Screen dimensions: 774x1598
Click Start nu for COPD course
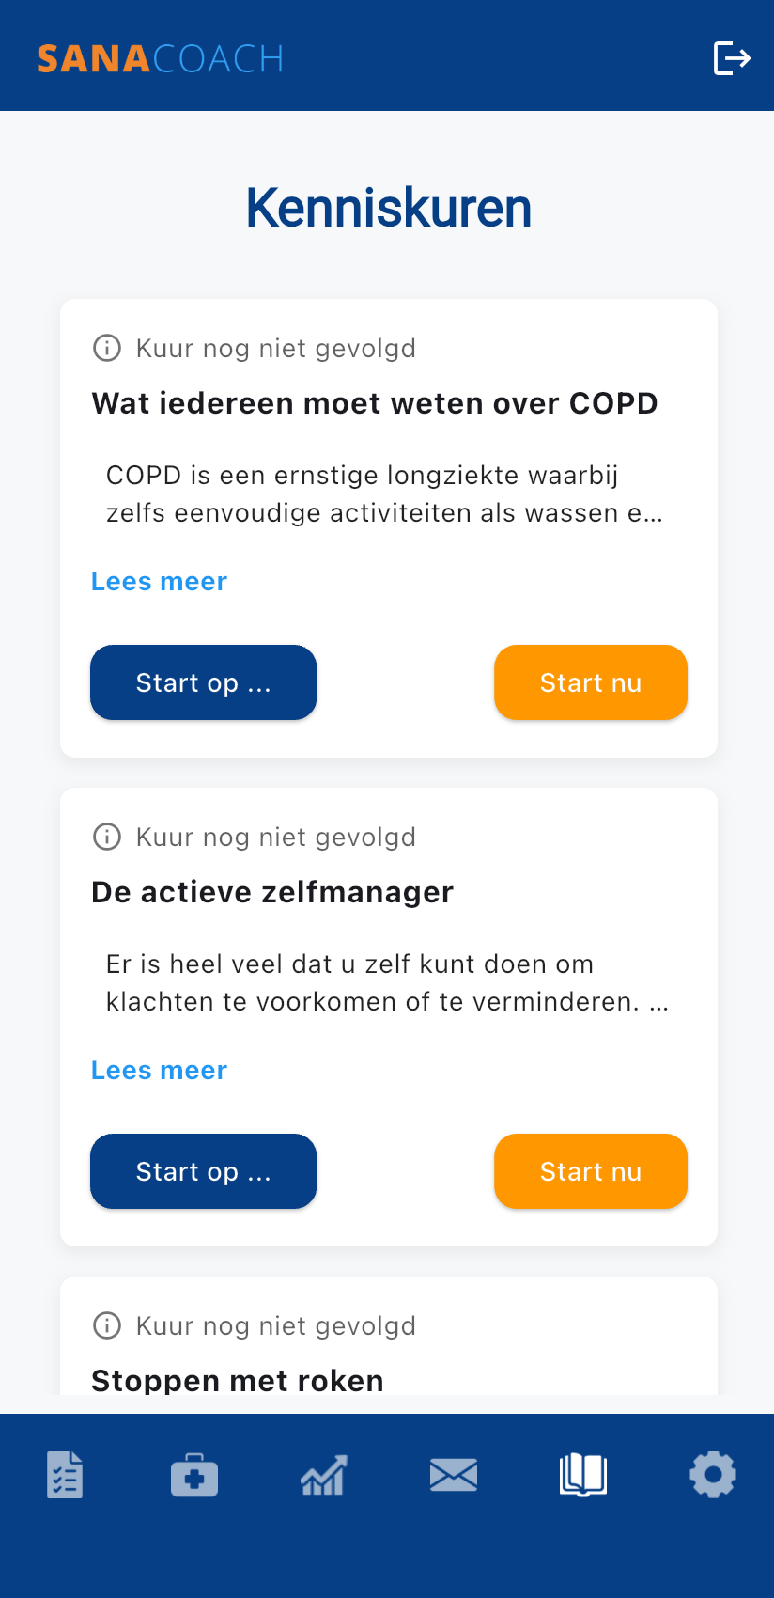(x=591, y=682)
